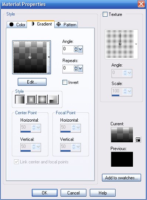Open the texture picker dropdown arrow
Image resolution: width=147 pixels, height=200 pixels.
pos(136,44)
